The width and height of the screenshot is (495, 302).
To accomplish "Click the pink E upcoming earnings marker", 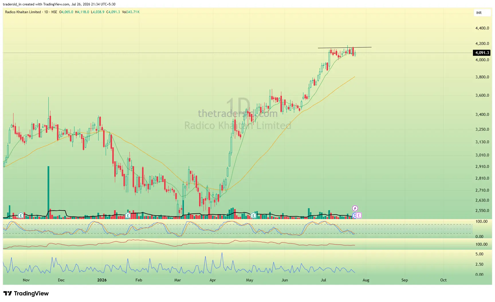I will 359,215.
